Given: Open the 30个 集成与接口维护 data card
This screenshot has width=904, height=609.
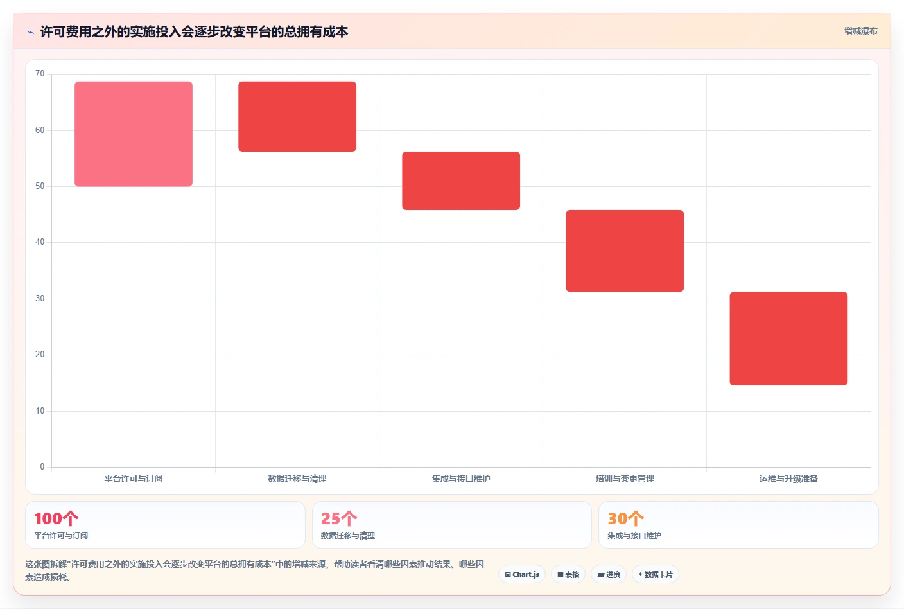Looking at the screenshot, I should coord(738,525).
